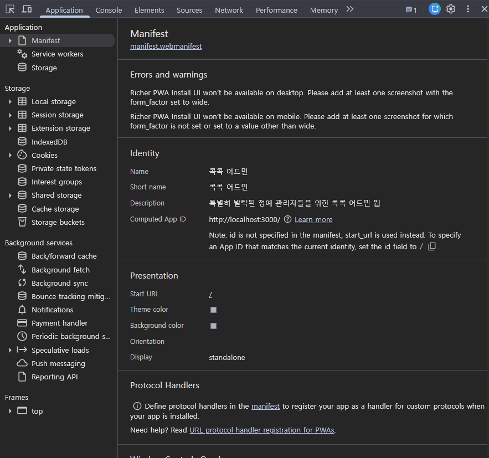This screenshot has width=489, height=458.
Task: Click the Background fetch arrows icon
Action: pos(22,269)
